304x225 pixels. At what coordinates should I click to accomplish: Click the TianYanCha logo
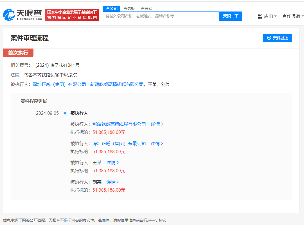[22, 15]
